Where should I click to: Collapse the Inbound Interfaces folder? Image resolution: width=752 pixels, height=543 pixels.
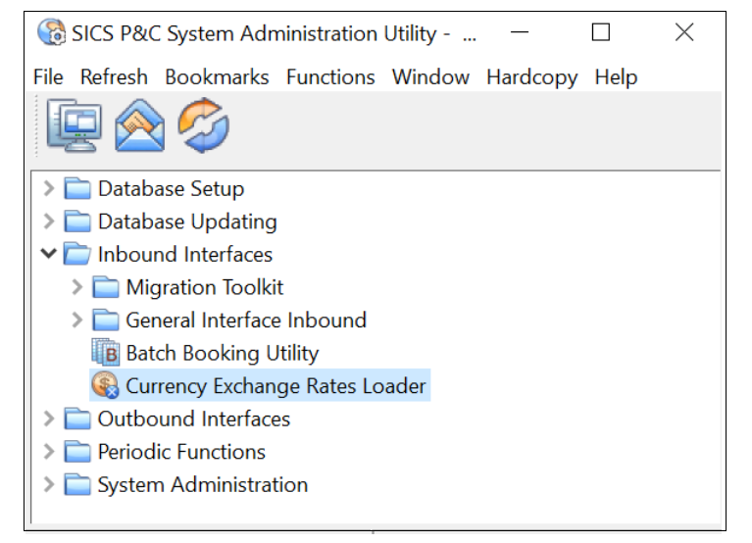(48, 254)
